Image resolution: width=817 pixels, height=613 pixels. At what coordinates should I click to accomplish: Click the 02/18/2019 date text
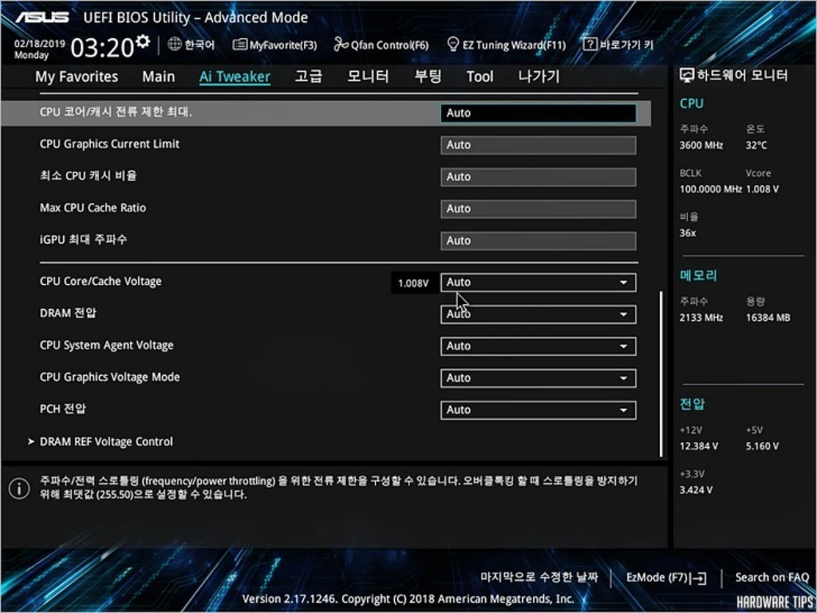pos(40,44)
